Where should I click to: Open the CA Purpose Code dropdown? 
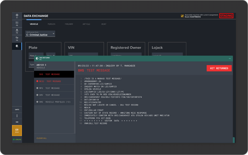[x=40, y=34]
